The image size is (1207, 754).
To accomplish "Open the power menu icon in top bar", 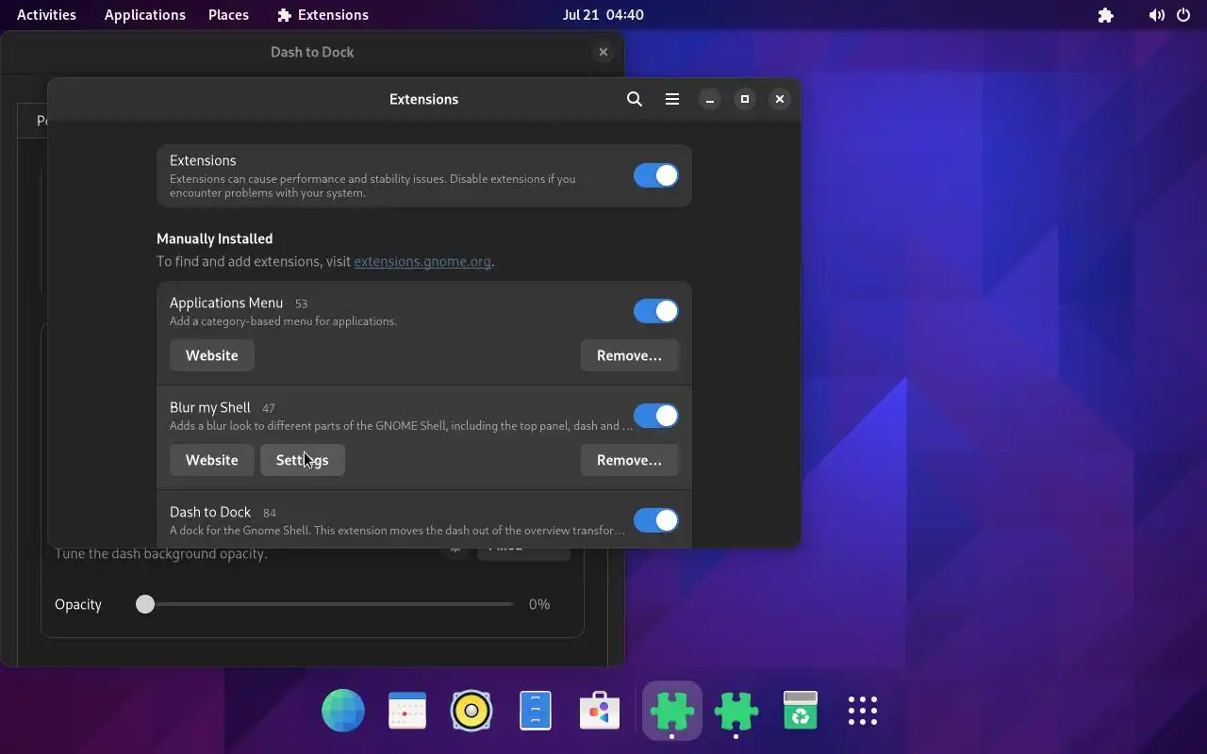I will click(x=1183, y=15).
